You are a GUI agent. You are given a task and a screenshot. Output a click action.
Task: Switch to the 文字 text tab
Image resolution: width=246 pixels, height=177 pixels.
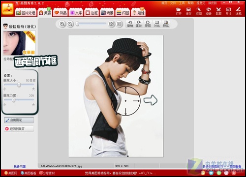point(76,13)
